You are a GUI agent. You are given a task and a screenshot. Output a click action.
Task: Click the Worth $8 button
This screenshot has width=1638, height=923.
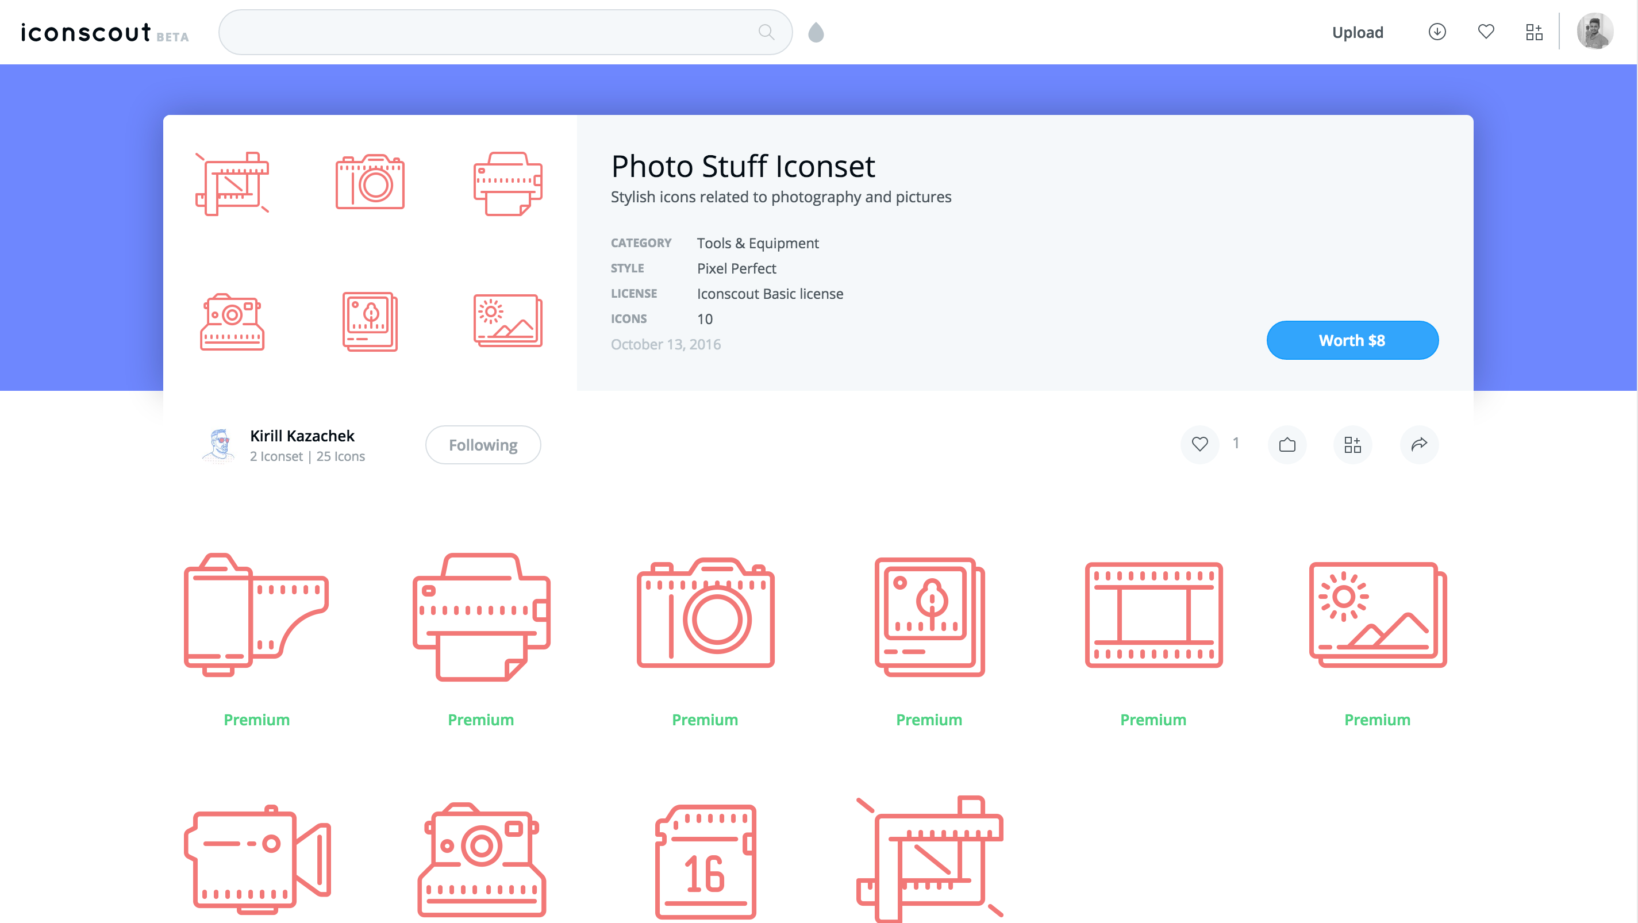(x=1352, y=340)
